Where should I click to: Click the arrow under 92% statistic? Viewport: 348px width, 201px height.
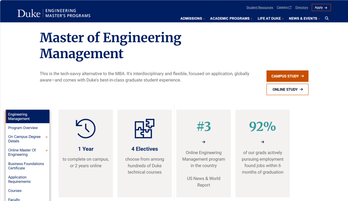point(262,142)
